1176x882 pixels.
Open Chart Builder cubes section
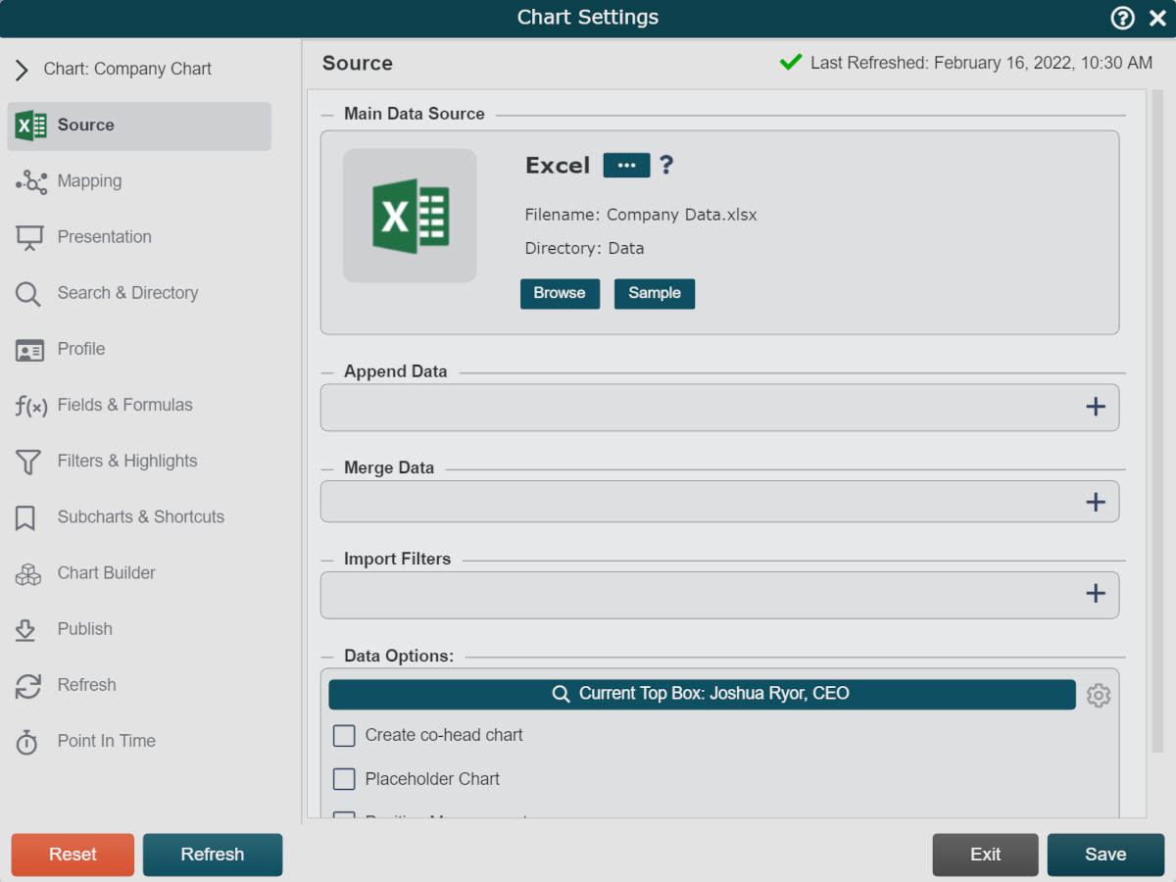[28, 573]
